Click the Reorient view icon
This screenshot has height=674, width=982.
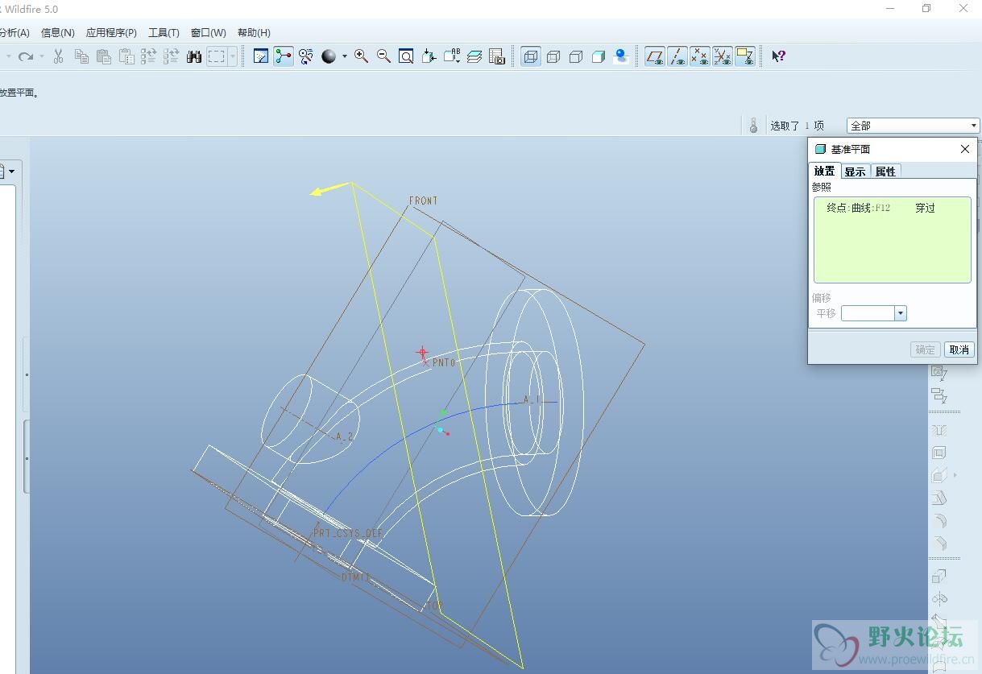[429, 56]
